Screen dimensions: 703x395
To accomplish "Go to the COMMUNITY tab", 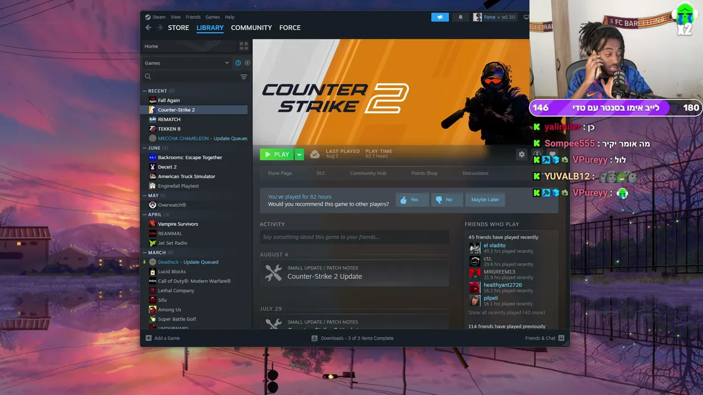I will (x=252, y=27).
